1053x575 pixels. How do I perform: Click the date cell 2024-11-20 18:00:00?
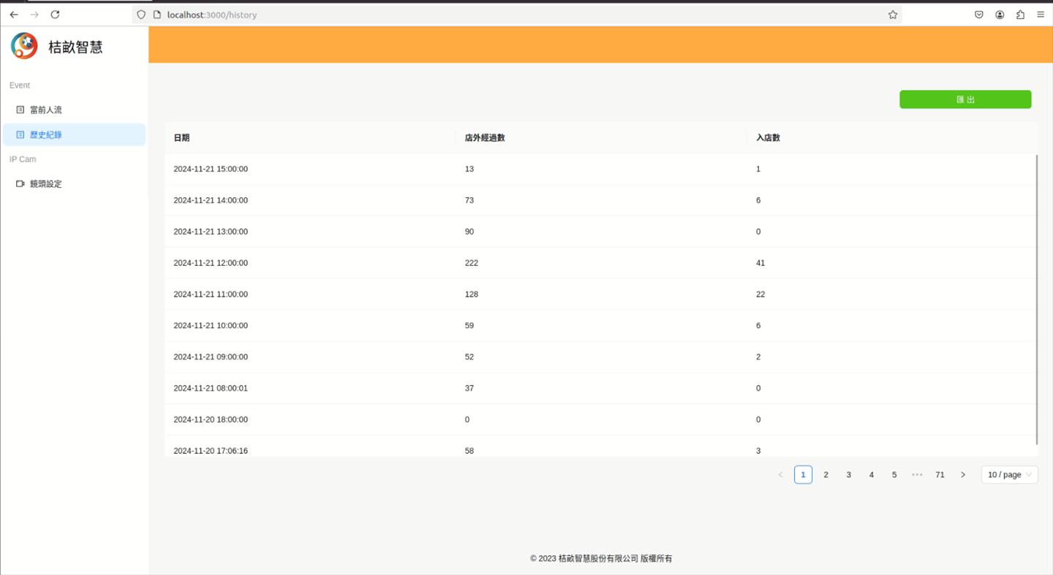pyautogui.click(x=211, y=420)
